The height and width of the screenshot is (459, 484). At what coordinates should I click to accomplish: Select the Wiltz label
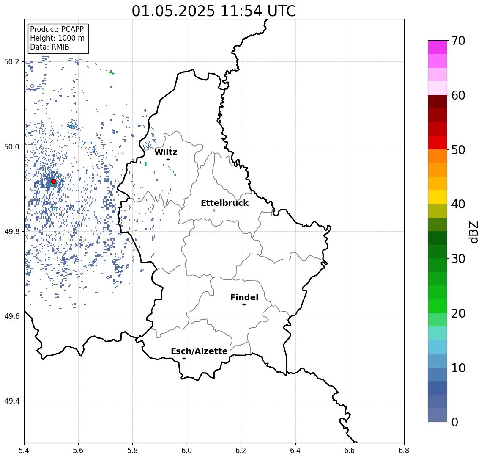[x=166, y=152]
